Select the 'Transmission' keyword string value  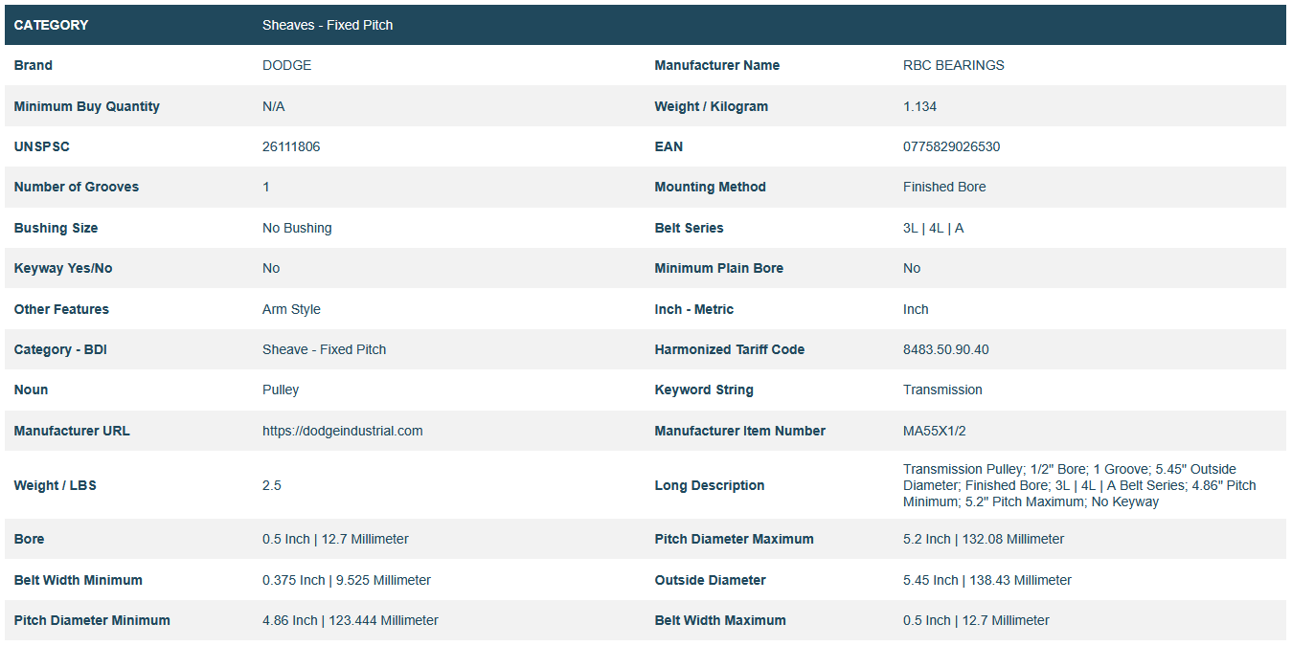click(x=942, y=390)
